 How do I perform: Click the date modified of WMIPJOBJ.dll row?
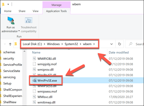click(x=121, y=59)
